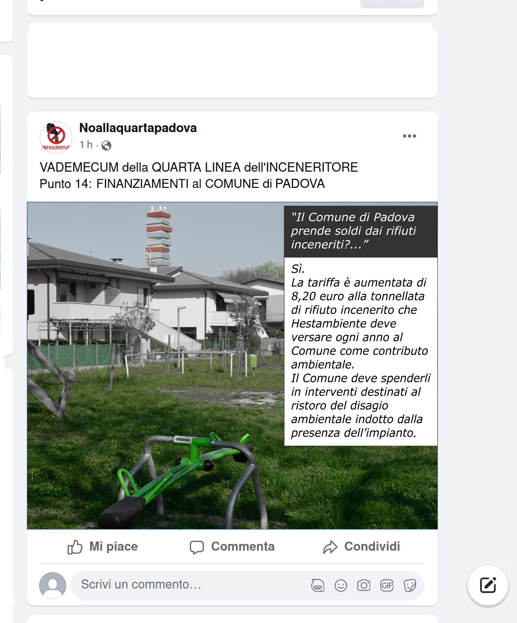Viewport: 517px width, 623px height.
Task: Open the emoji picker smiley icon
Action: [341, 585]
